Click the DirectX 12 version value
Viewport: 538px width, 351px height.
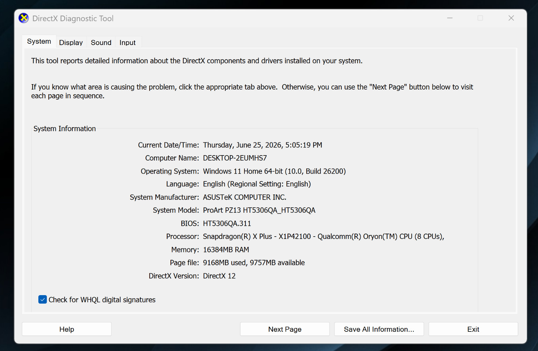[219, 276]
